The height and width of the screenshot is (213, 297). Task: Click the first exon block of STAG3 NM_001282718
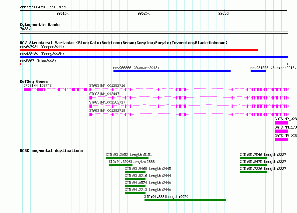coord(91,115)
